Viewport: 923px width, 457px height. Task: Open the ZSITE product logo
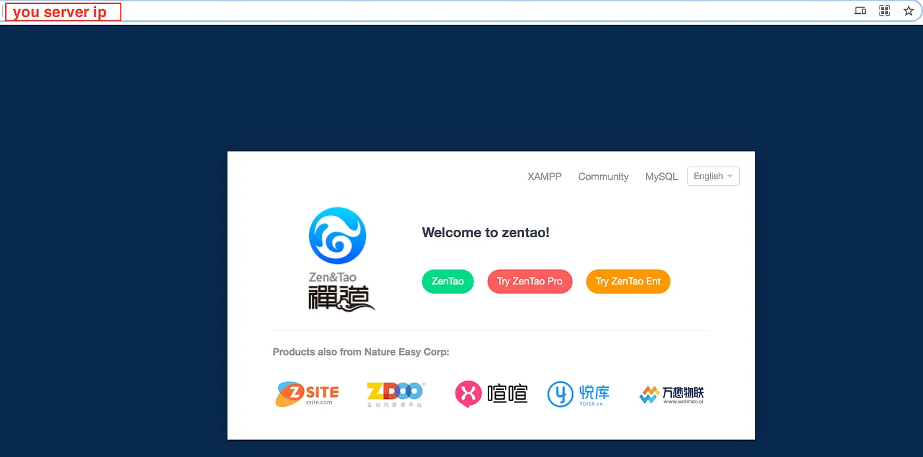[x=307, y=394]
